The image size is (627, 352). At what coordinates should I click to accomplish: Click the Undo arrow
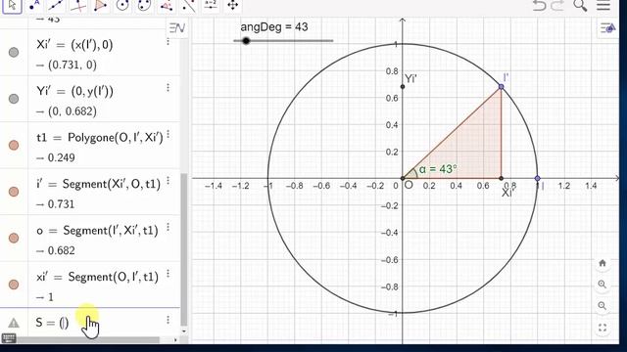pos(539,6)
